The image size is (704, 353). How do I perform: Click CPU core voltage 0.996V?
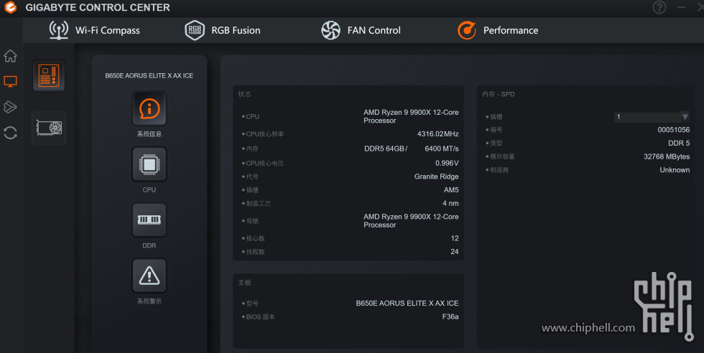[x=447, y=163]
